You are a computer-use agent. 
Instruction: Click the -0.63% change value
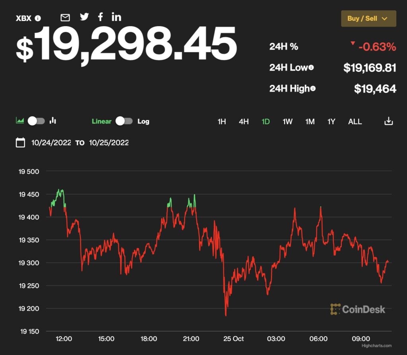pyautogui.click(x=377, y=47)
